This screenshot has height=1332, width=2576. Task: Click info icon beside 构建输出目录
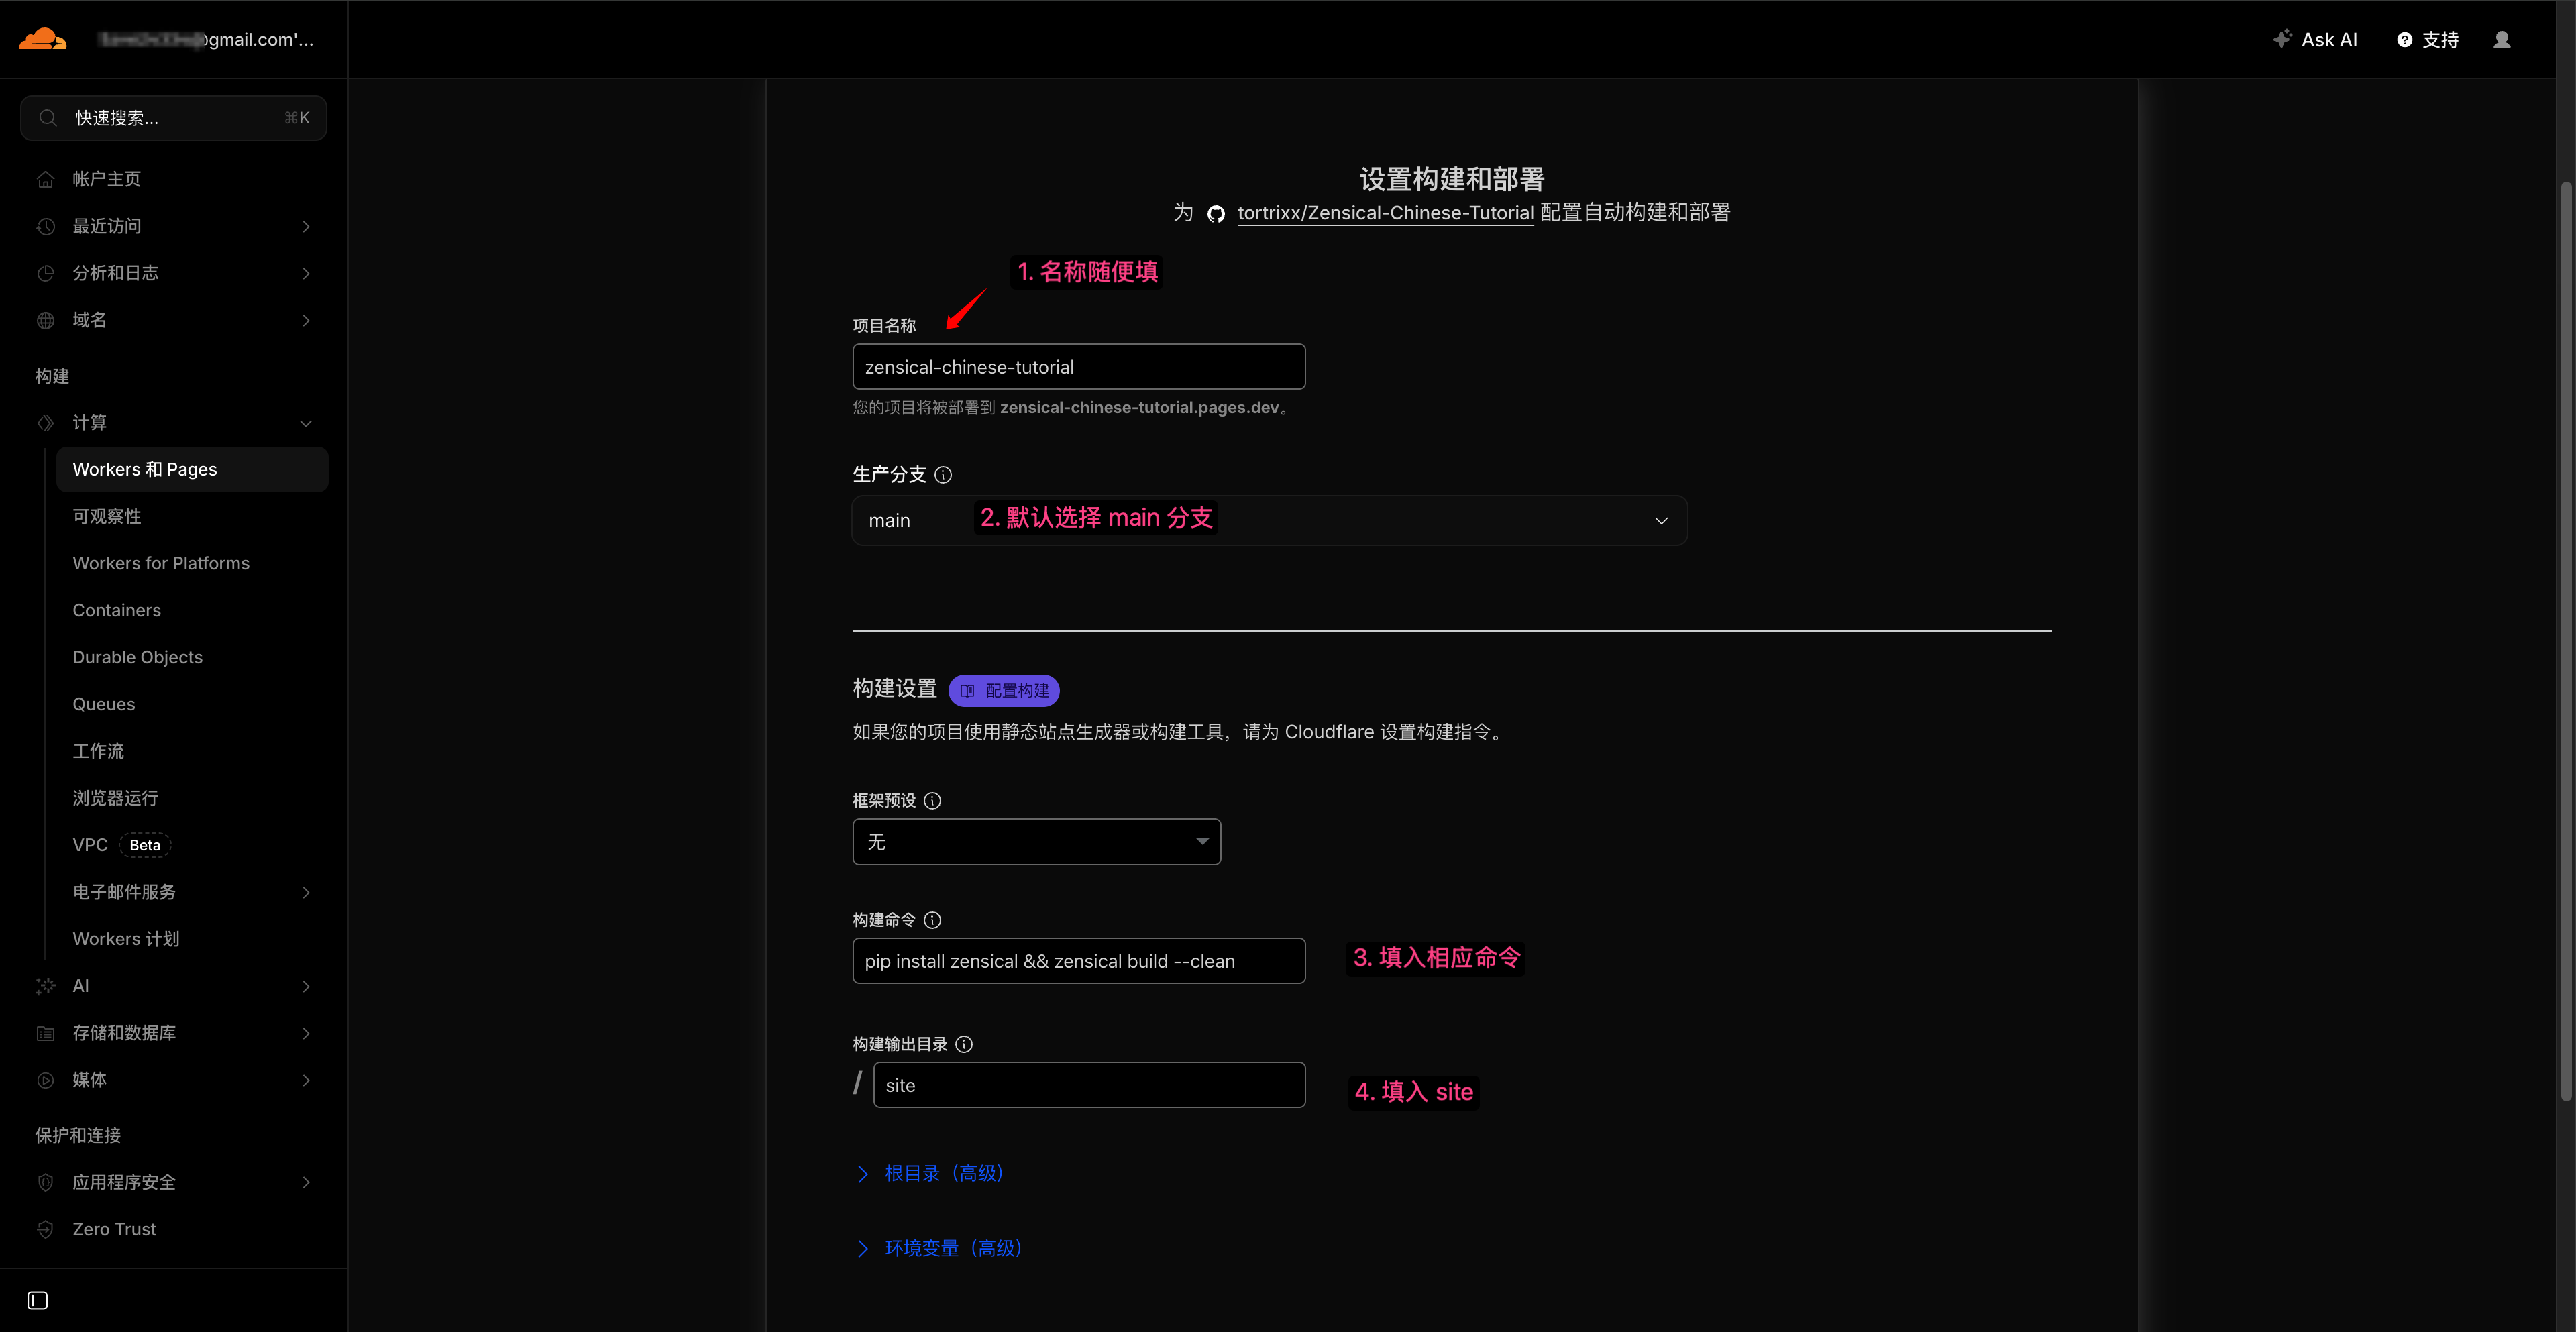(963, 1044)
